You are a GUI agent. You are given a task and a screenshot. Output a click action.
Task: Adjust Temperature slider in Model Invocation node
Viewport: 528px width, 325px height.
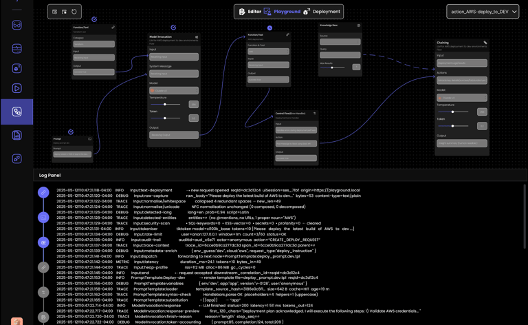(x=165, y=104)
